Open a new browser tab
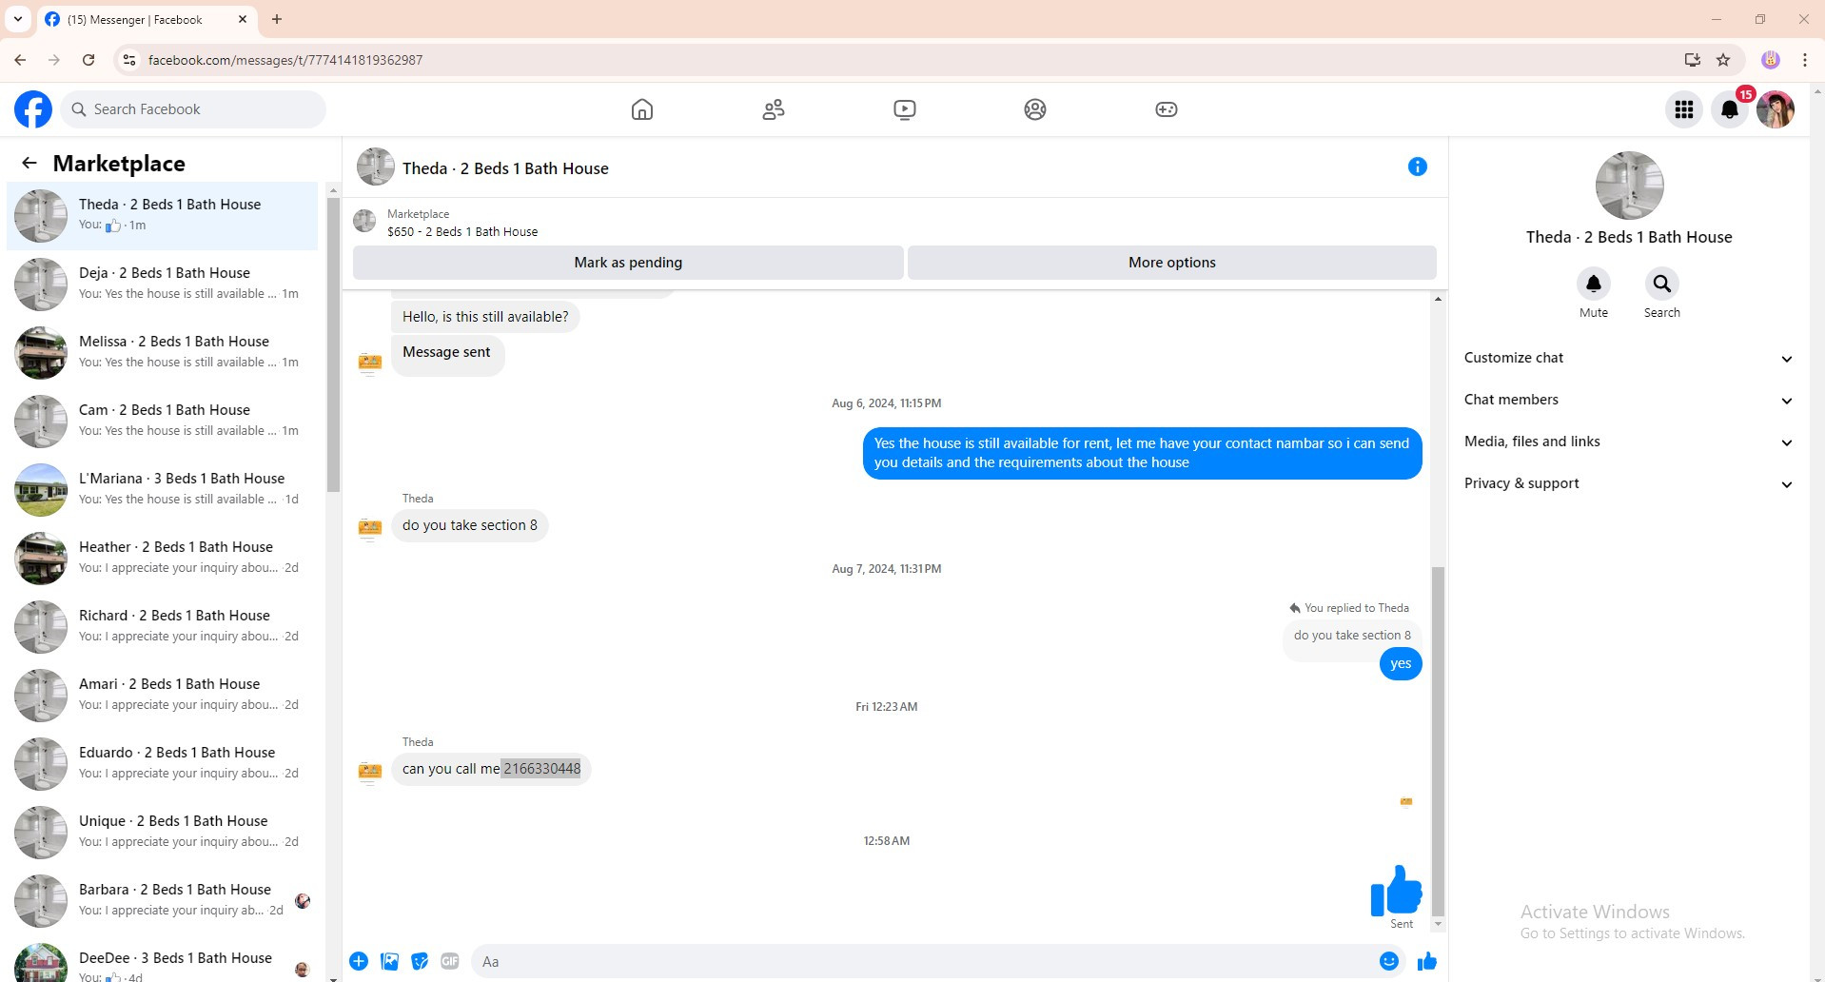Viewport: 1825px width, 982px height. tap(277, 19)
